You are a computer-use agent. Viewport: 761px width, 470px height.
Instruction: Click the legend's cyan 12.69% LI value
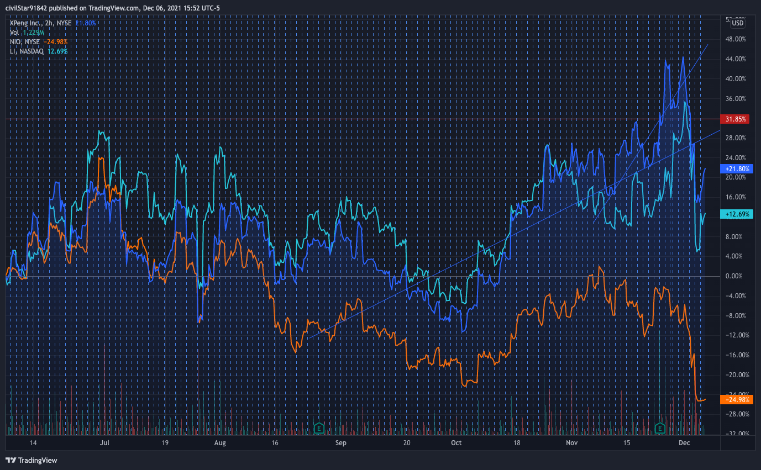[57, 51]
